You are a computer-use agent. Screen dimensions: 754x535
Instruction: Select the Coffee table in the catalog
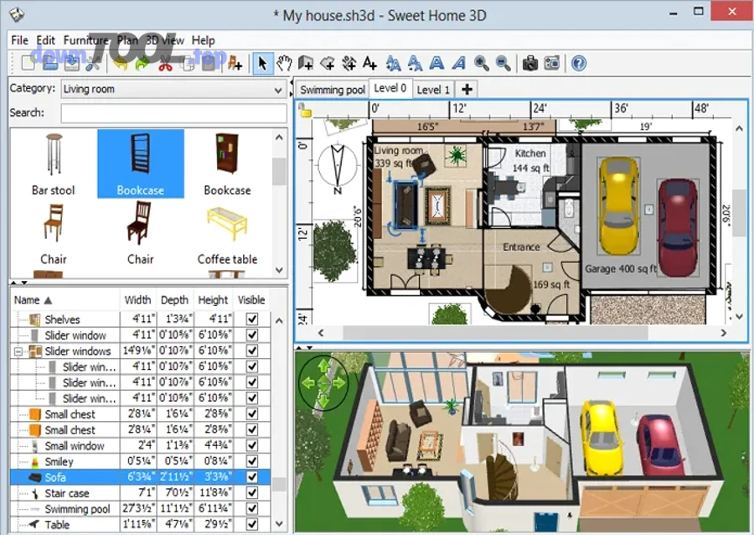[227, 235]
